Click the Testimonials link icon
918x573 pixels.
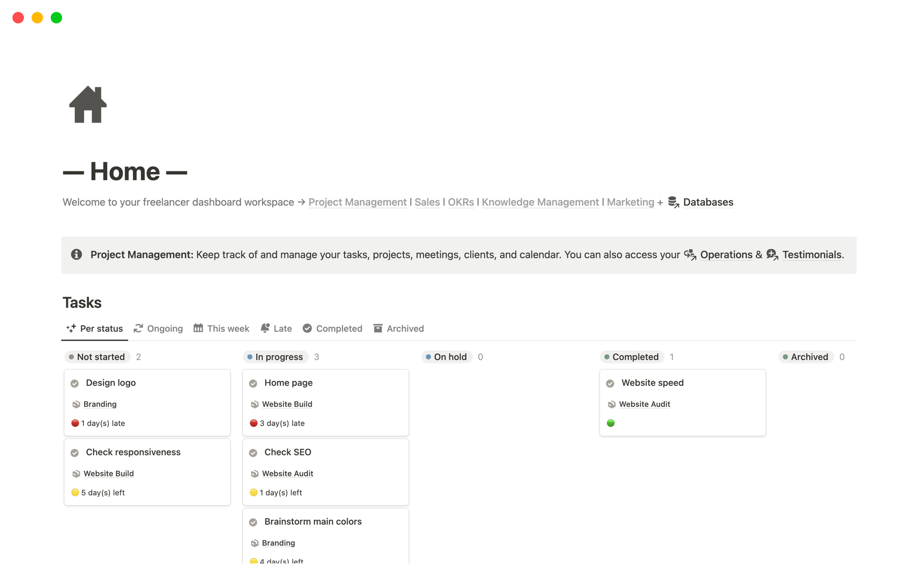(x=772, y=255)
